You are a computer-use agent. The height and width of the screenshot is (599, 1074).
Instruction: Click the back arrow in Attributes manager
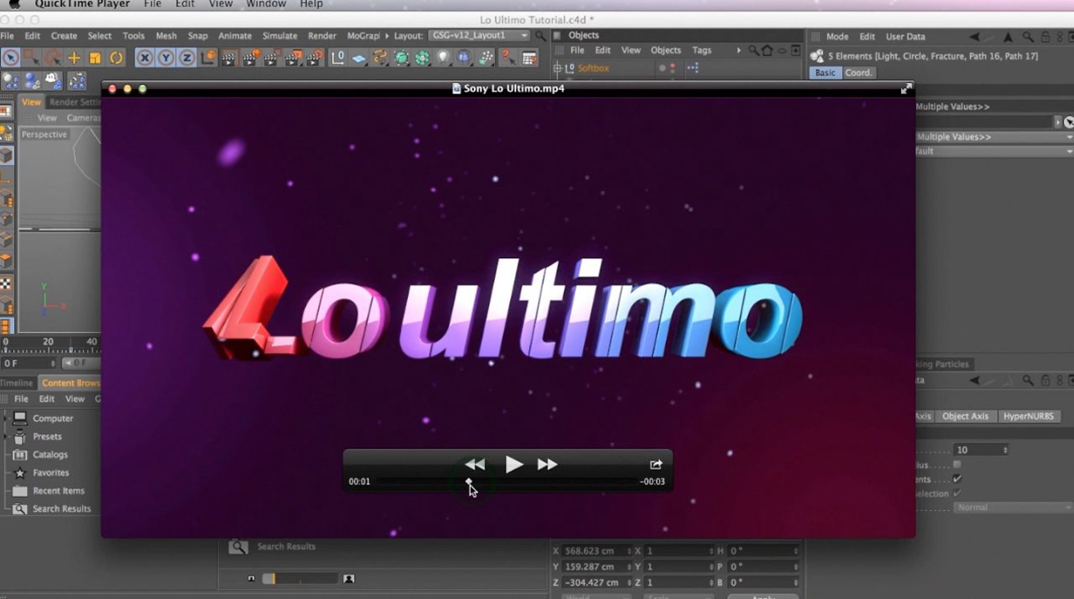coord(974,37)
